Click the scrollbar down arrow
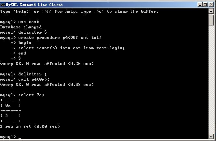The width and height of the screenshot is (216, 141). tap(211, 136)
